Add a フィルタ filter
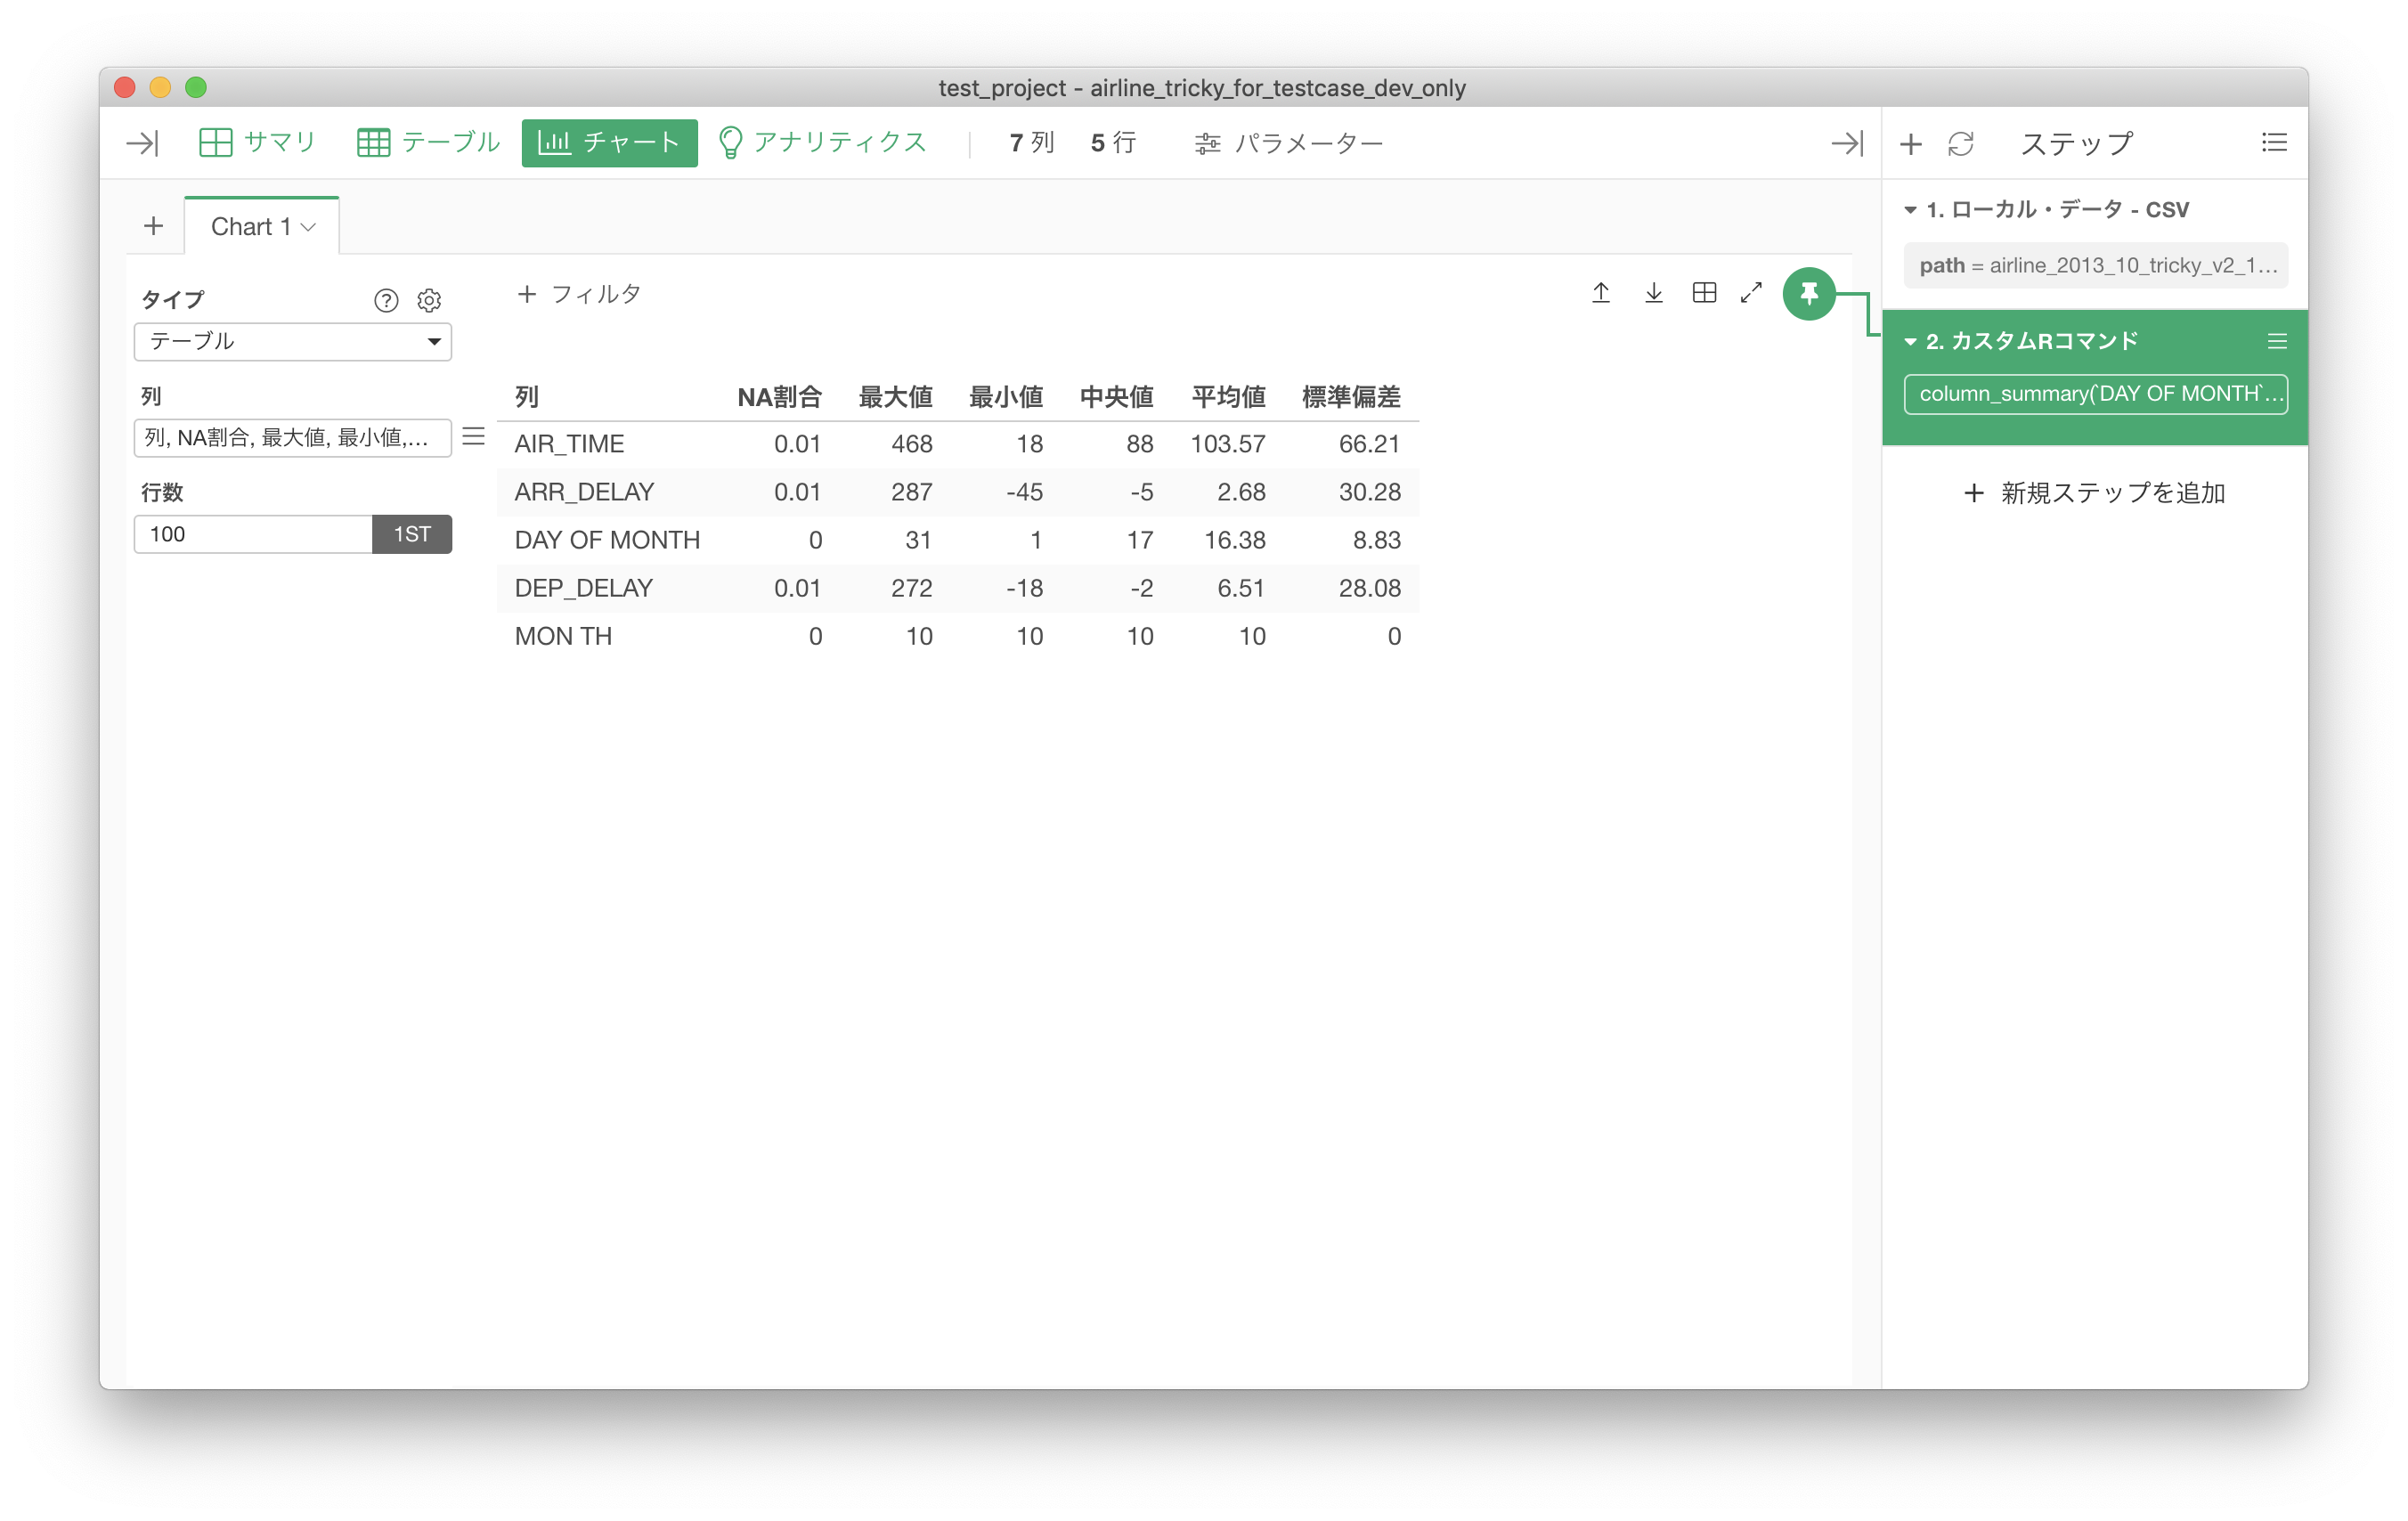This screenshot has width=2408, height=1521. (x=579, y=294)
